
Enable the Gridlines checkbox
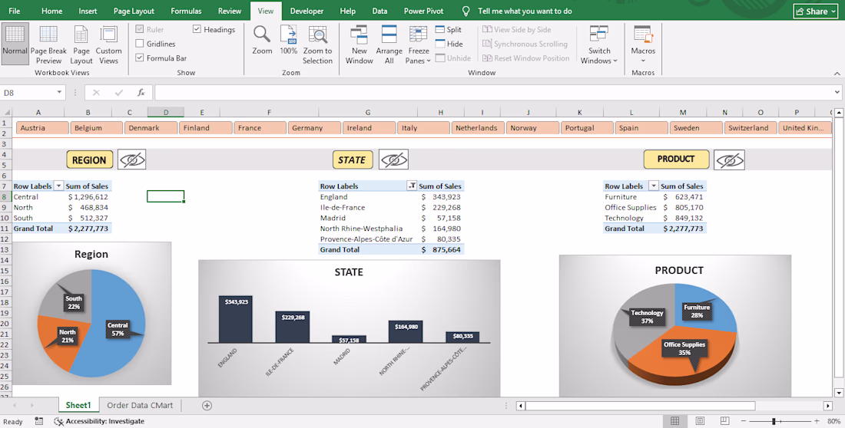pyautogui.click(x=140, y=44)
